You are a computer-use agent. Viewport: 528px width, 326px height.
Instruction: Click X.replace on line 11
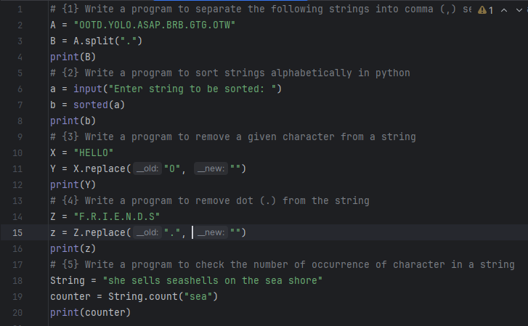(x=99, y=168)
